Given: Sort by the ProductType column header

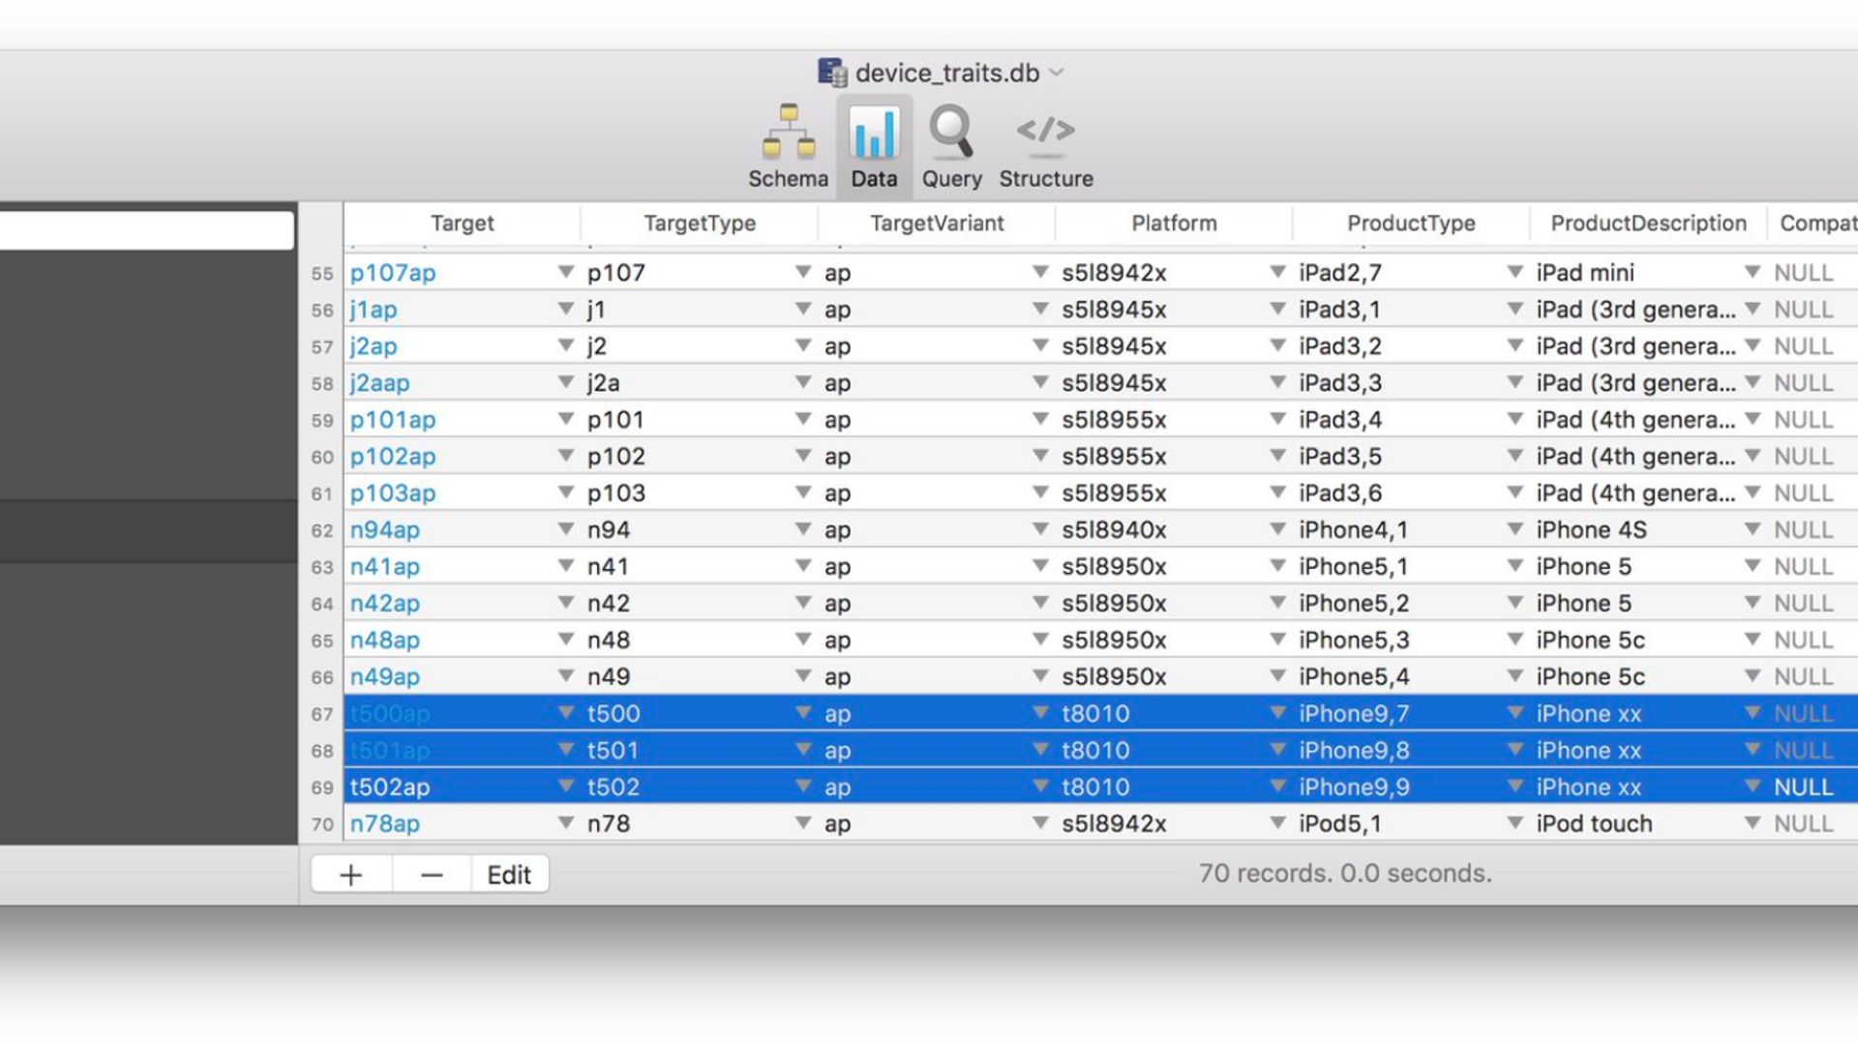Looking at the screenshot, I should (1411, 224).
